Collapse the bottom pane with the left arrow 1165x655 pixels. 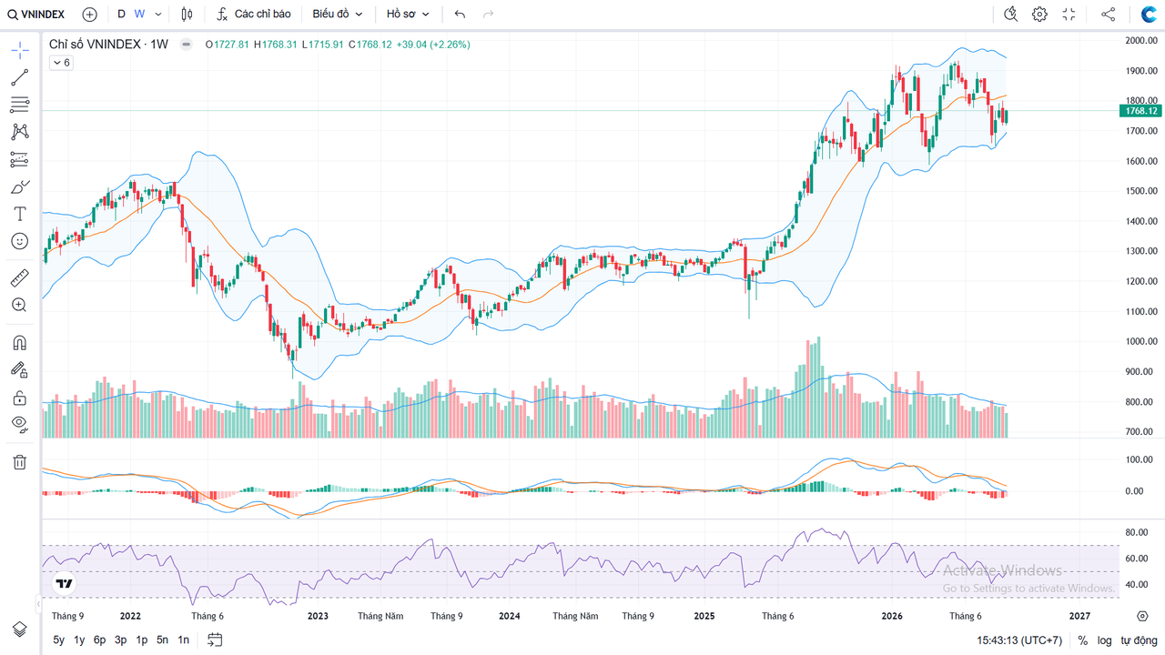click(x=38, y=603)
